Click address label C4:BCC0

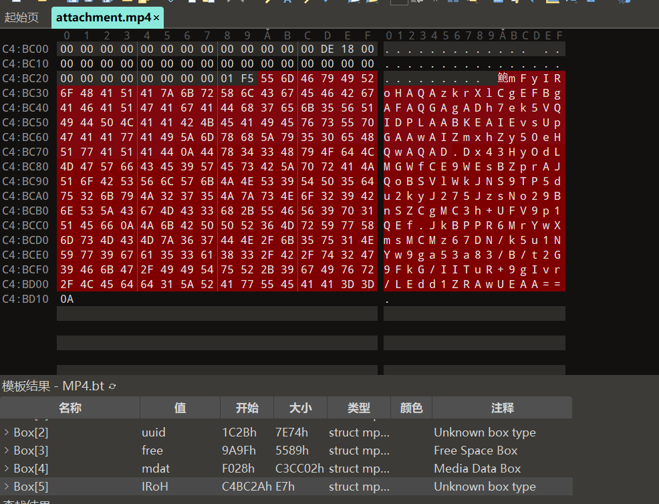tap(25, 225)
